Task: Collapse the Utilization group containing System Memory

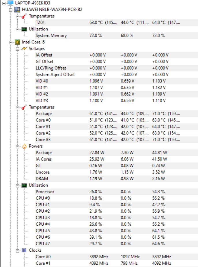Action: coord(17,30)
